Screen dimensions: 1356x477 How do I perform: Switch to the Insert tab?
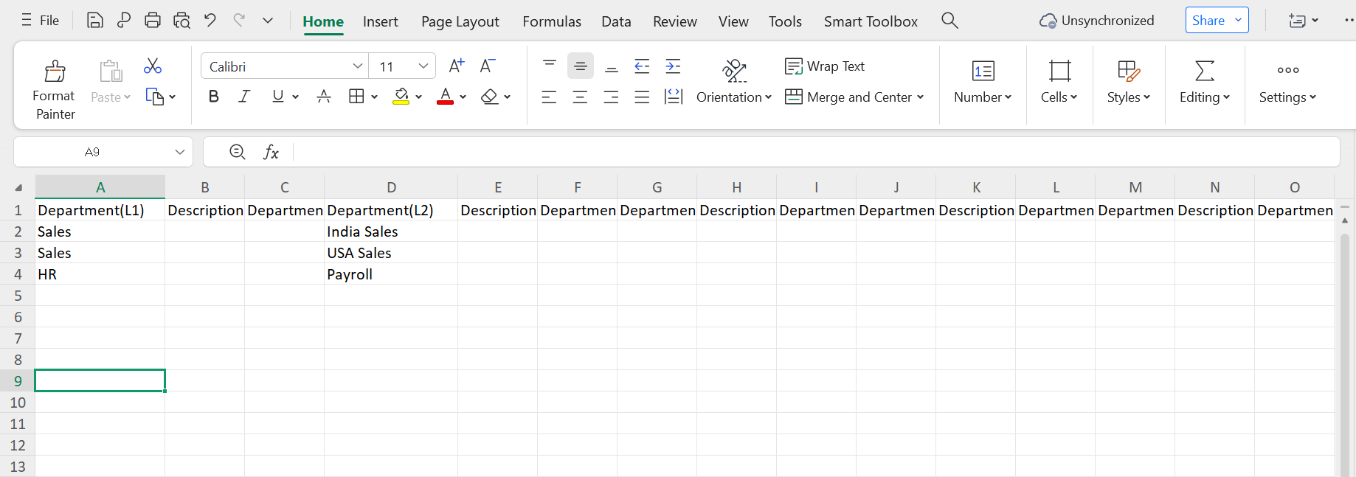(381, 21)
